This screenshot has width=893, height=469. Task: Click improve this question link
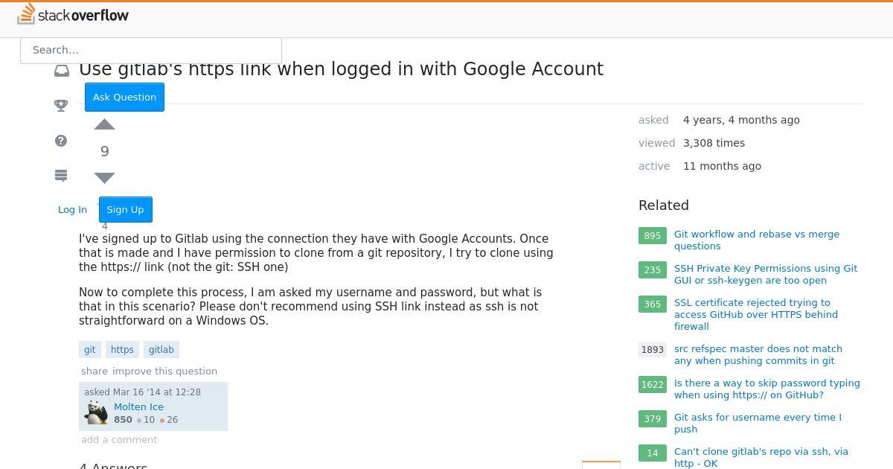pyautogui.click(x=165, y=371)
